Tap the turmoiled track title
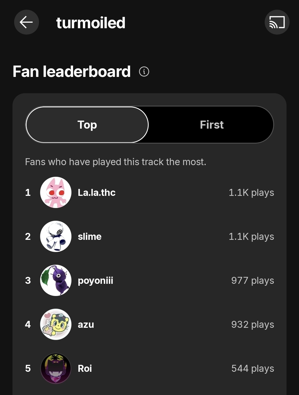Image resolution: width=299 pixels, height=395 pixels. (x=91, y=23)
